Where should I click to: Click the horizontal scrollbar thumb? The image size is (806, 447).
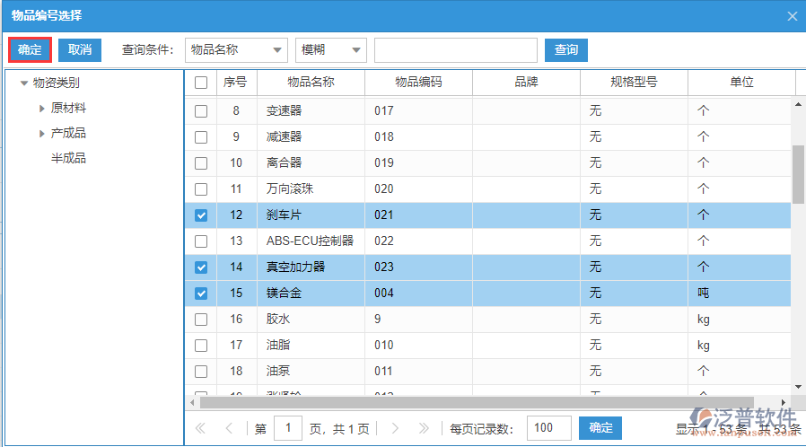[x=477, y=402]
